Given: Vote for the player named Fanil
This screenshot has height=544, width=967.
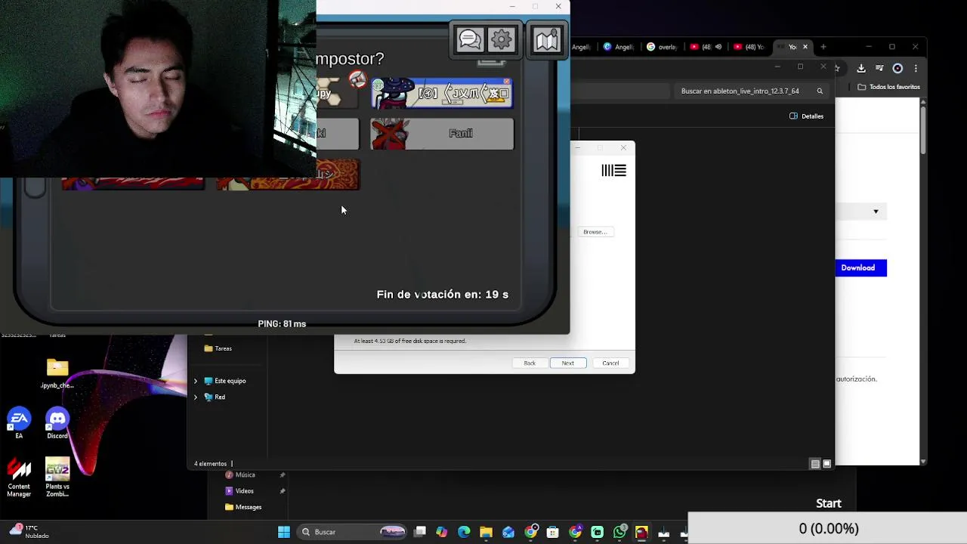Looking at the screenshot, I should 442,134.
